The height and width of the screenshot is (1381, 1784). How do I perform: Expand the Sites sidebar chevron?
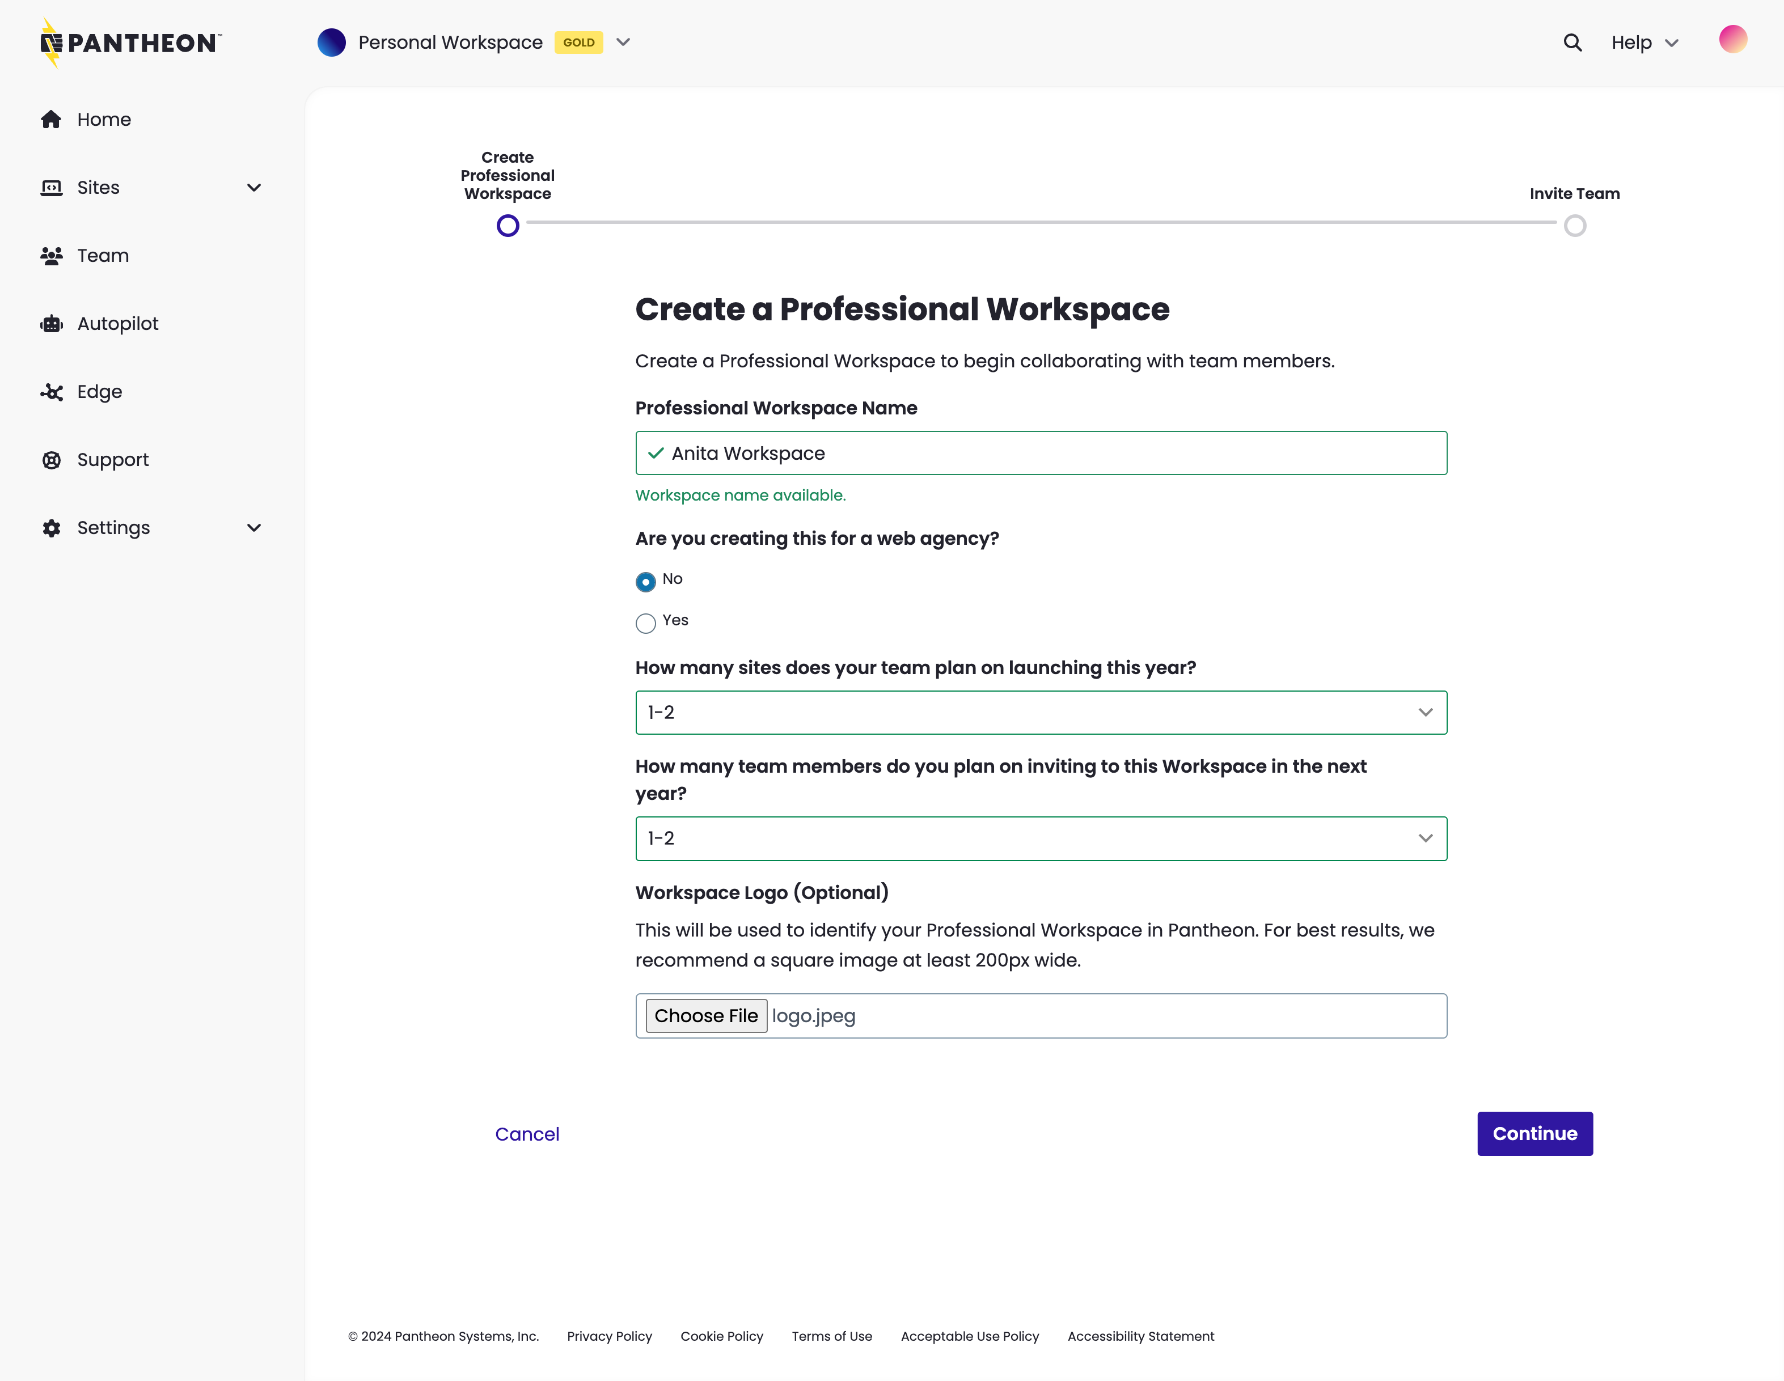pos(254,187)
